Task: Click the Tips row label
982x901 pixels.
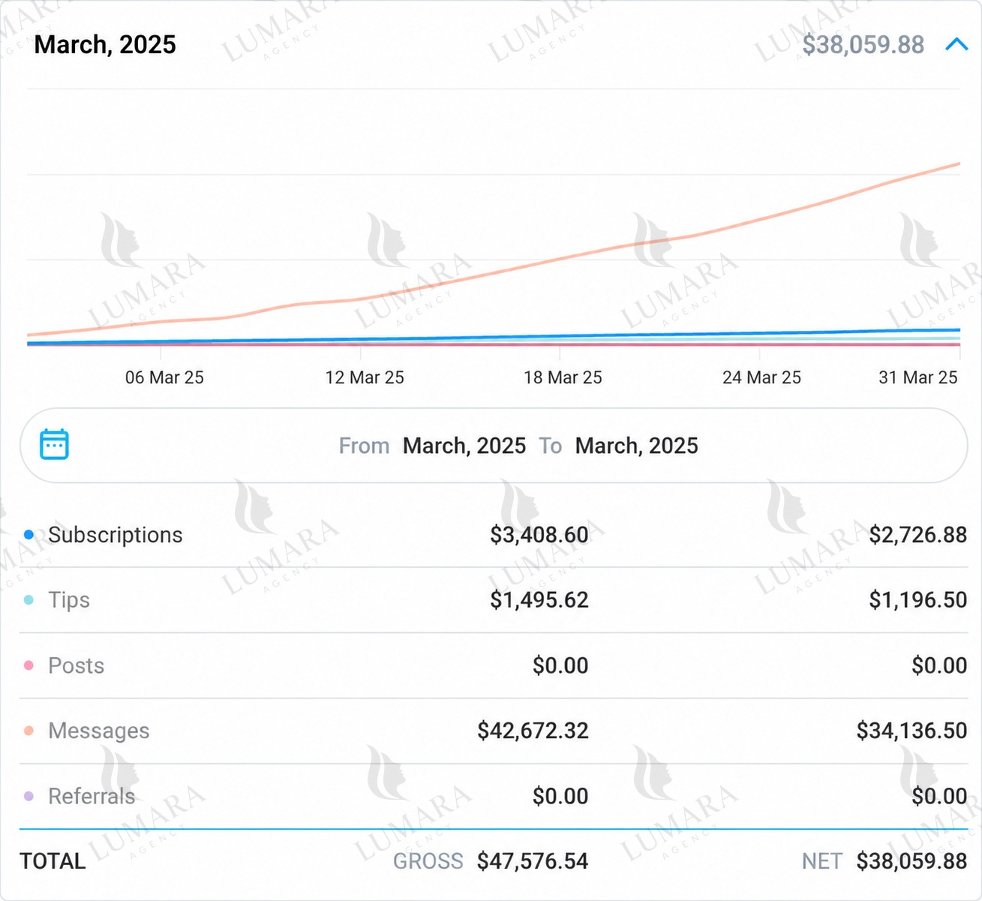Action: pyautogui.click(x=69, y=600)
